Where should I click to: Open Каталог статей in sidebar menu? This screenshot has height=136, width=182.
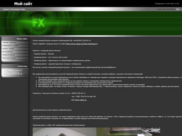click(x=8, y=49)
